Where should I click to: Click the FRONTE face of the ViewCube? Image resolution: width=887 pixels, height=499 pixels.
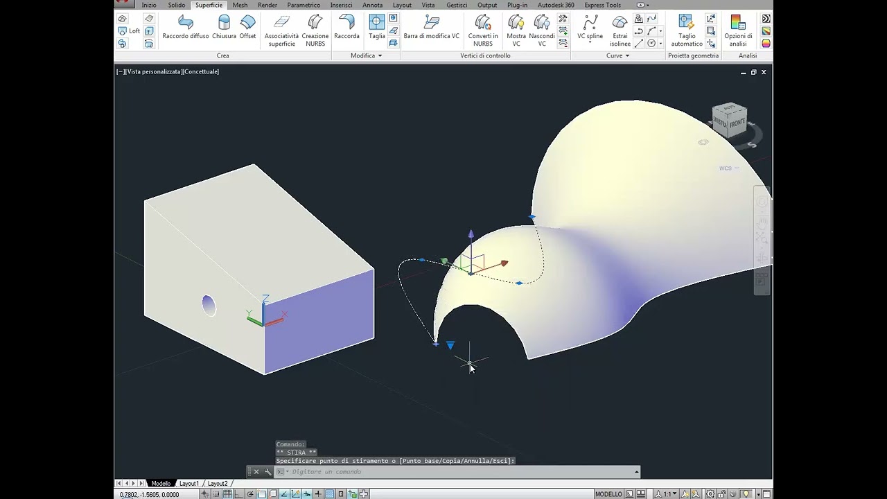pos(737,123)
